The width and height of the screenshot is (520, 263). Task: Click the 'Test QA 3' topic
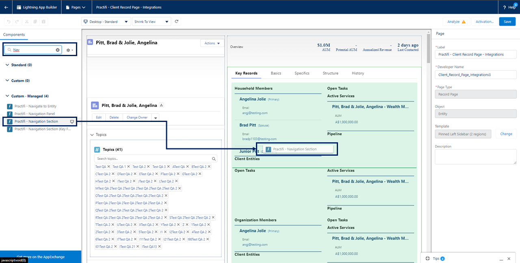159,167
